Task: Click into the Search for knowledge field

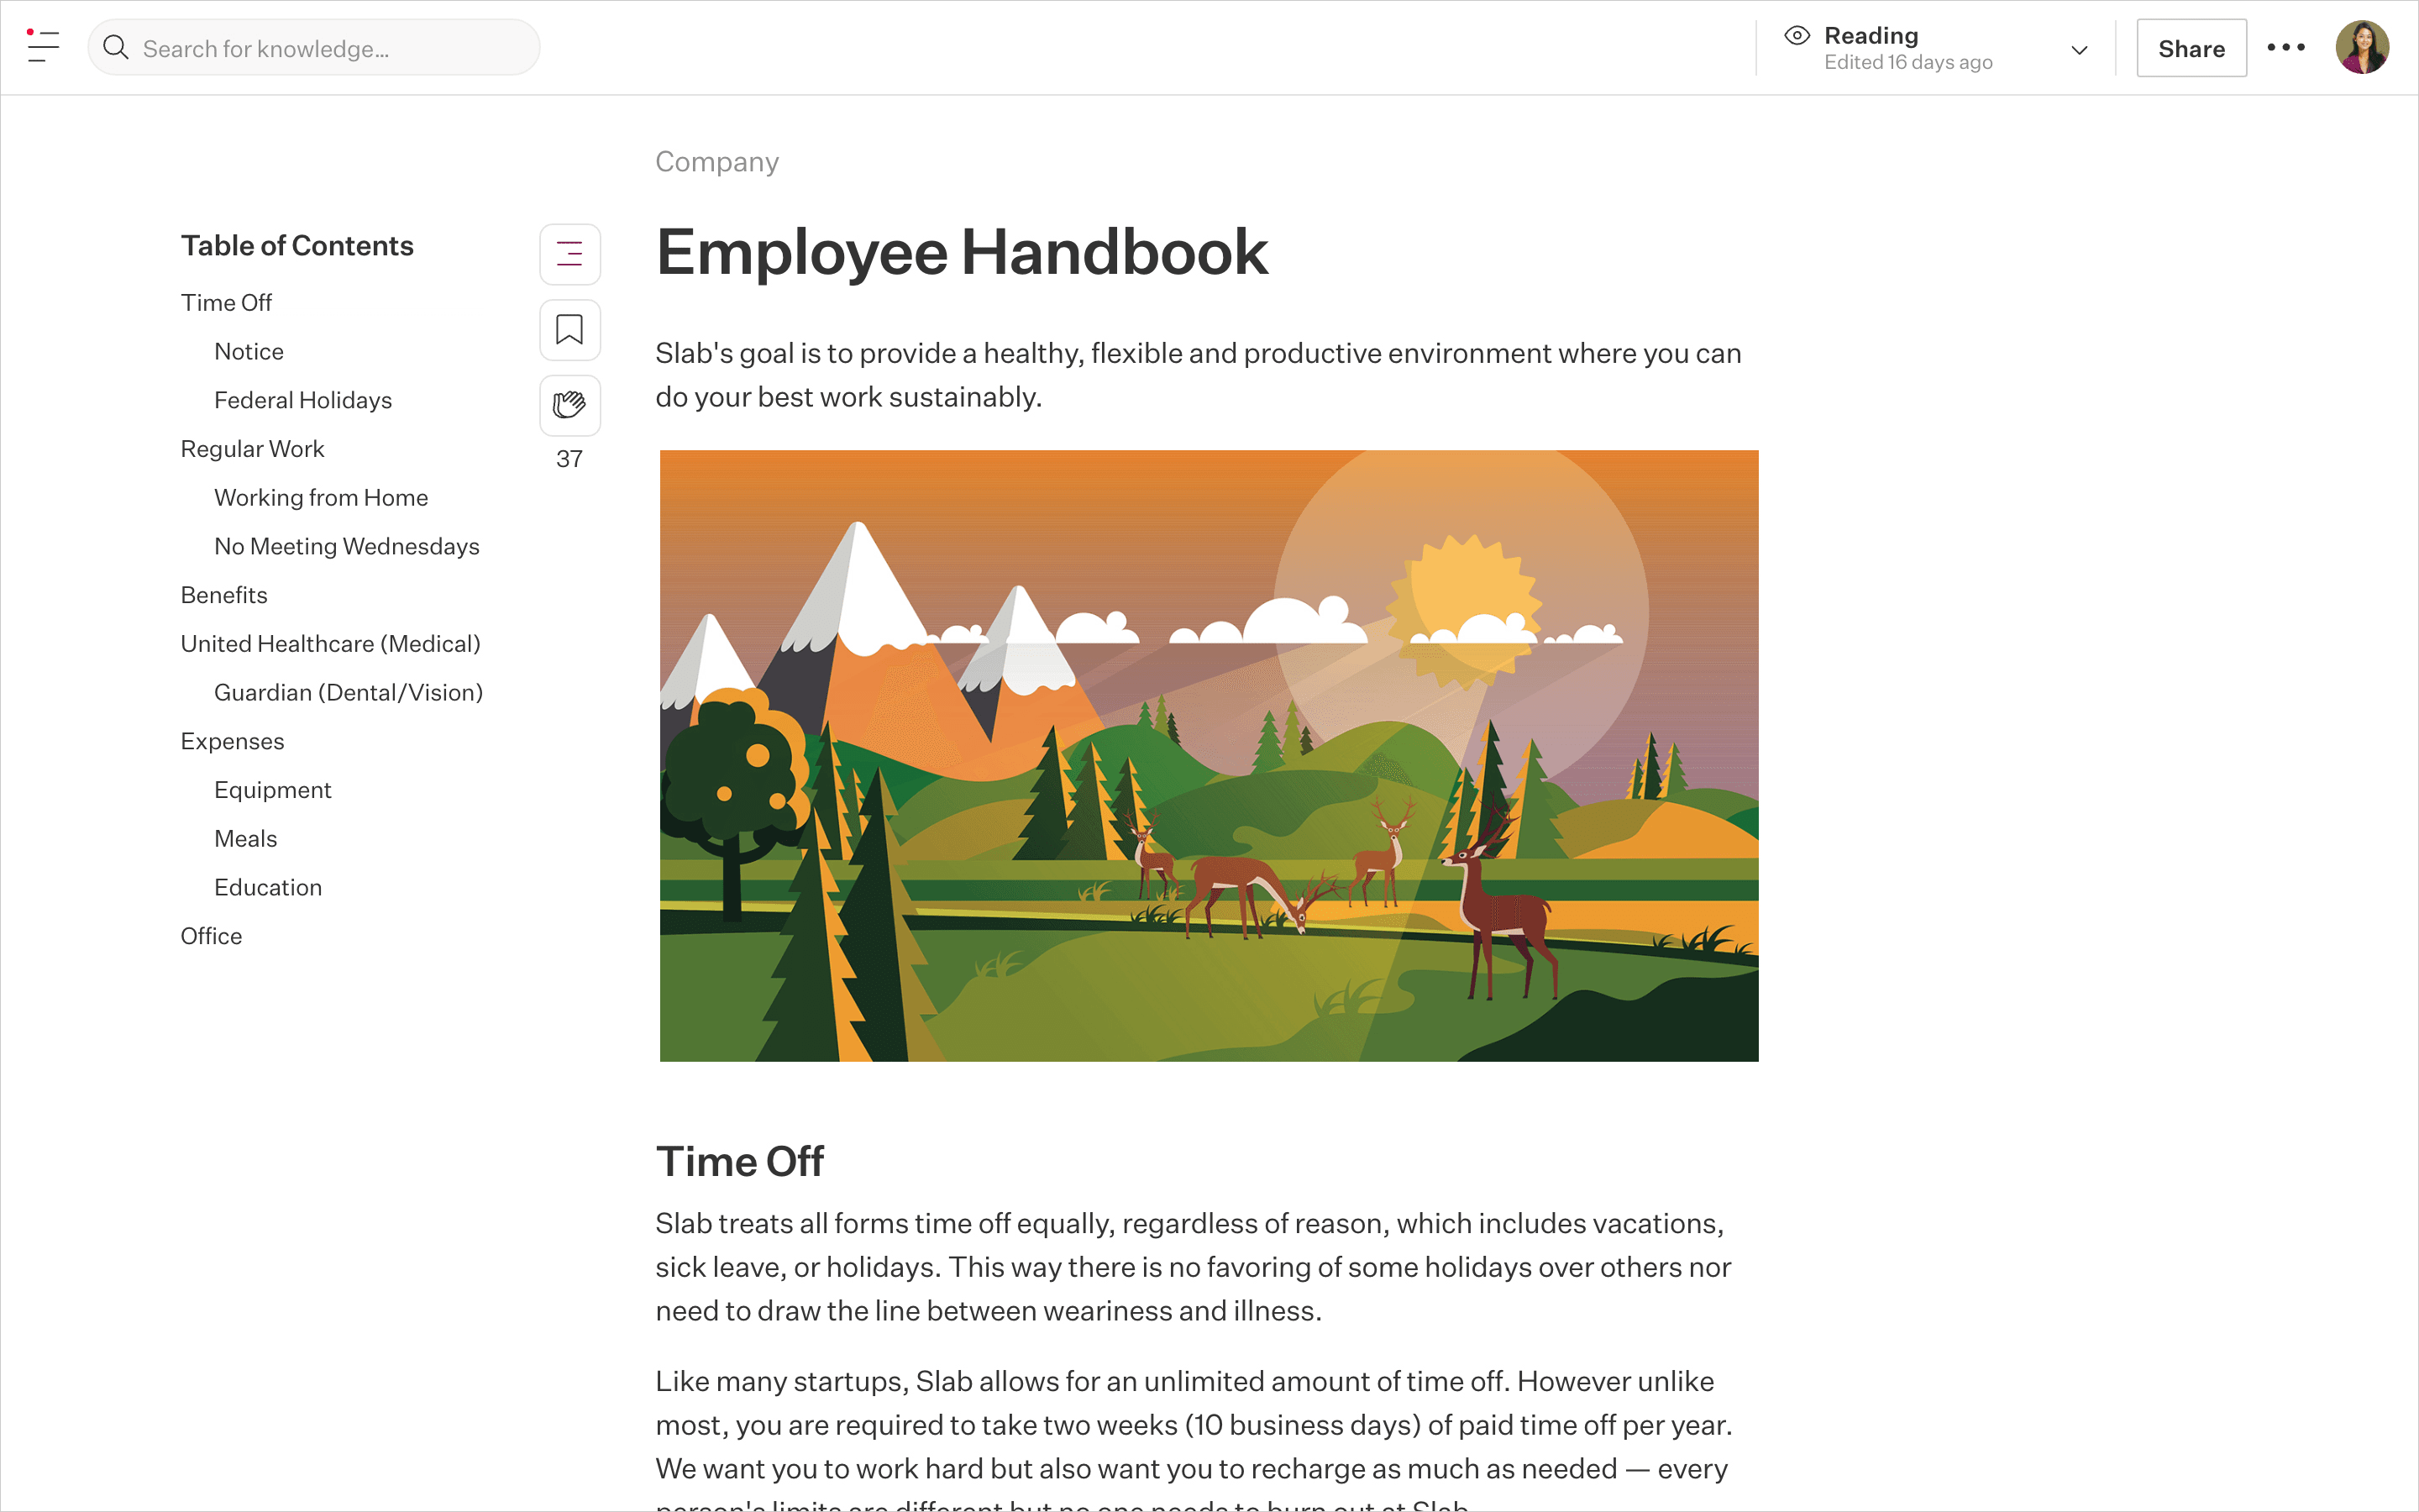Action: [330, 48]
